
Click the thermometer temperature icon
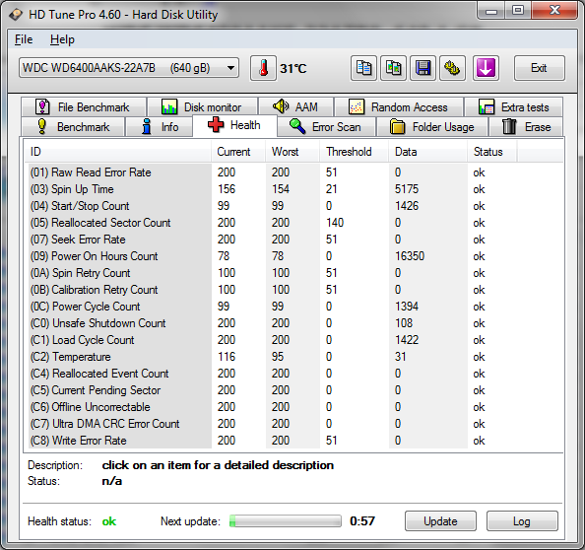tap(263, 68)
